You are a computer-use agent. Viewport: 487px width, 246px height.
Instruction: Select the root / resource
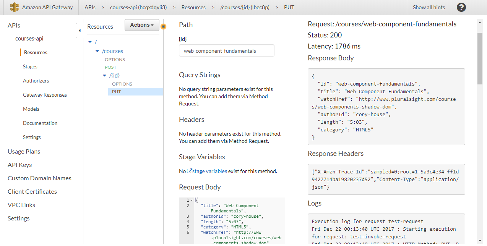pos(96,42)
